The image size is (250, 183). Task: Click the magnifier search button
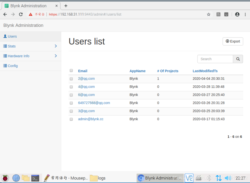[238, 59]
